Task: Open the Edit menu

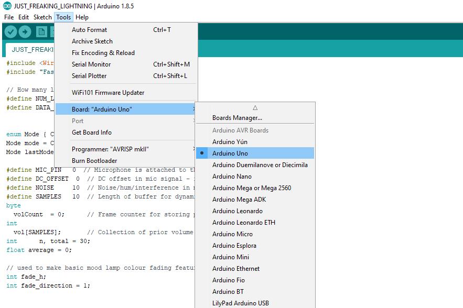Action: click(x=24, y=17)
